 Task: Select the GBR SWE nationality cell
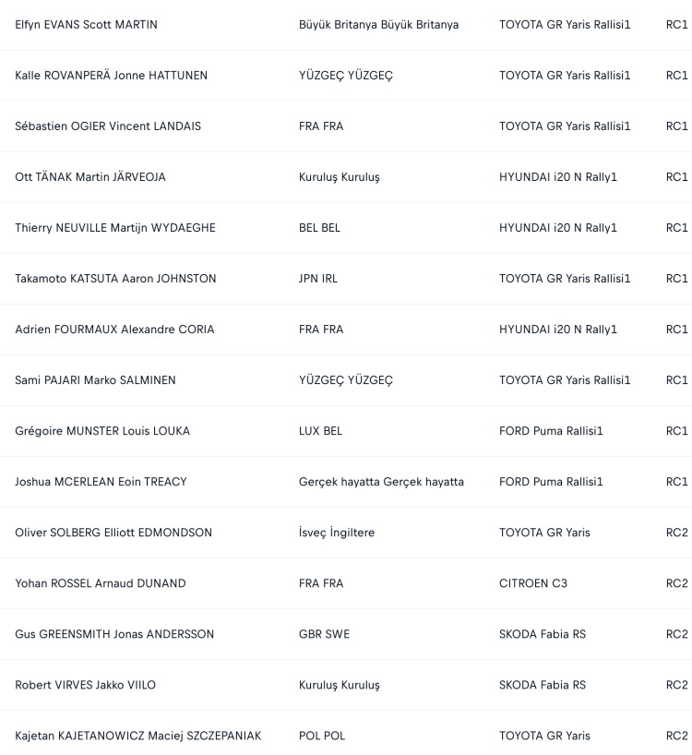pyautogui.click(x=325, y=634)
